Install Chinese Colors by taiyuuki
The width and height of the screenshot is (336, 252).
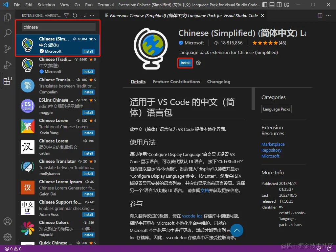[x=88, y=235]
